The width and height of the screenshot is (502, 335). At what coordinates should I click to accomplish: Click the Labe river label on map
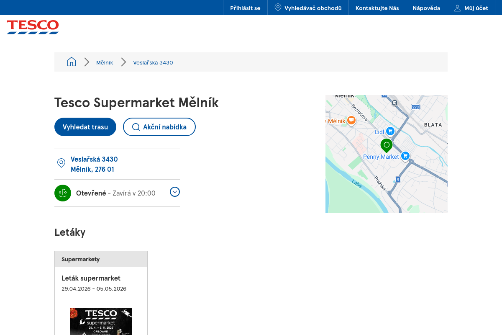click(x=356, y=183)
